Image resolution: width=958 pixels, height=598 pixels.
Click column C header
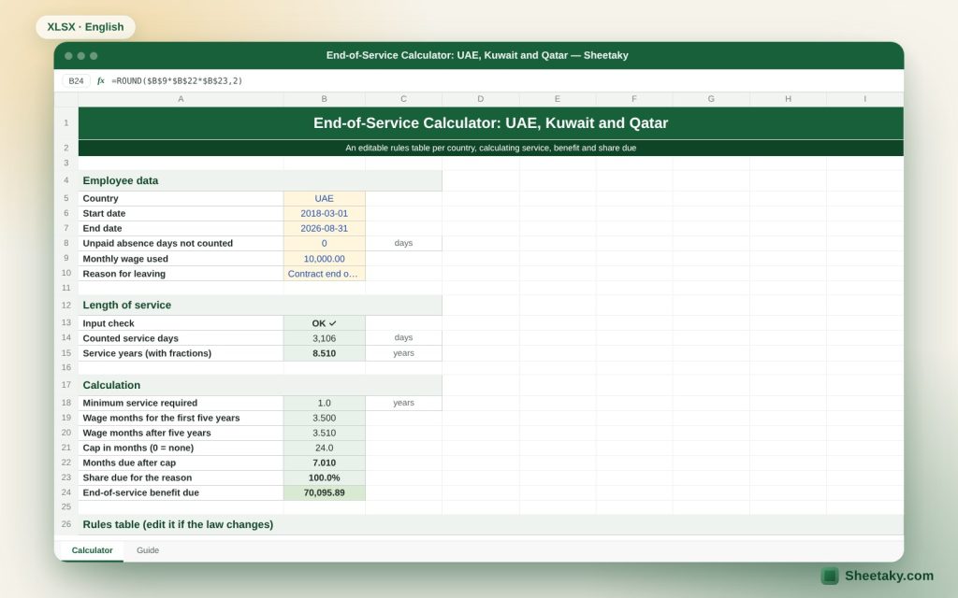click(x=404, y=99)
